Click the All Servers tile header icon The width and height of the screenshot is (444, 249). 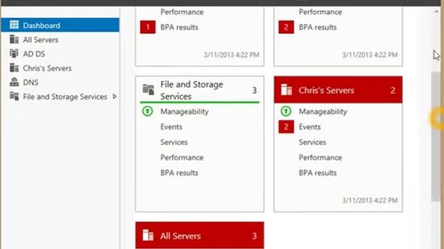(148, 235)
